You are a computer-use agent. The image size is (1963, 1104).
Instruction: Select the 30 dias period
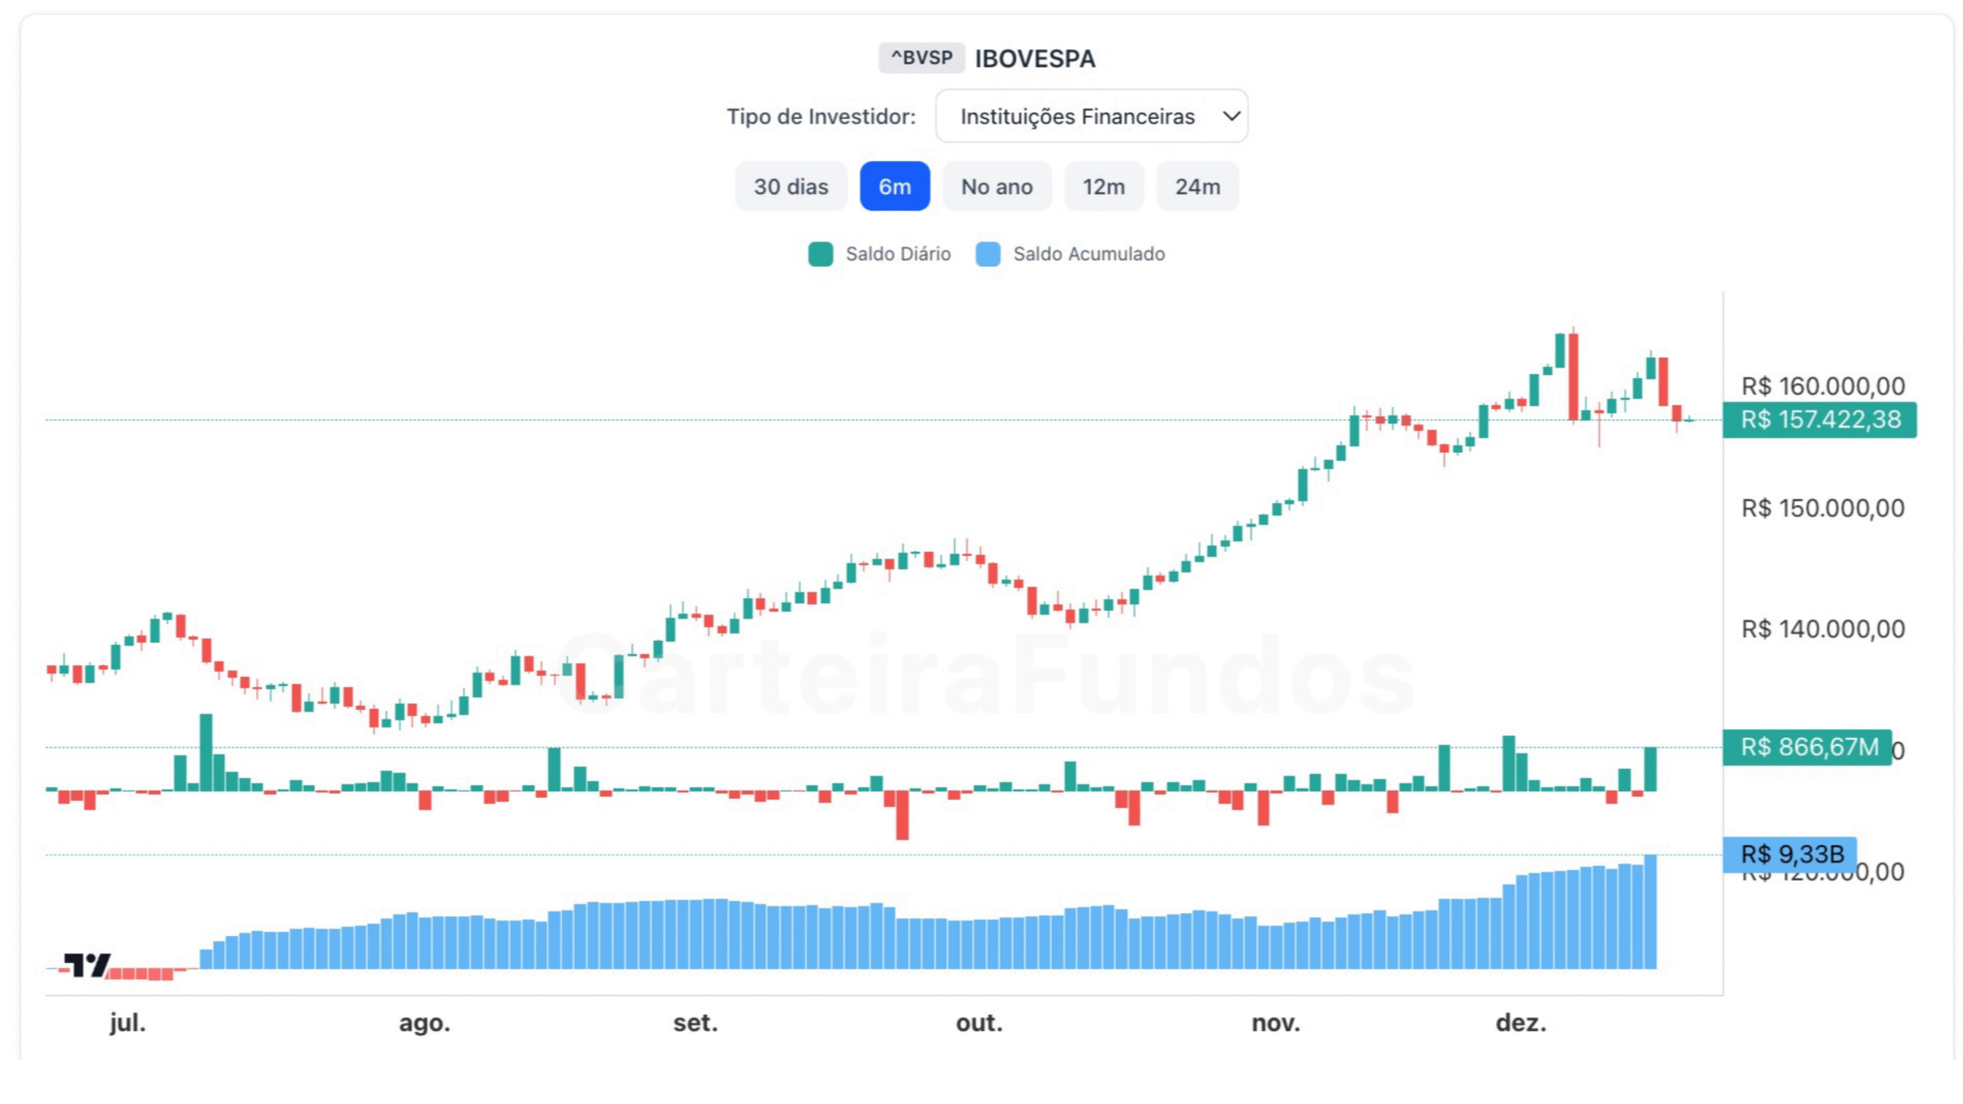tap(791, 186)
